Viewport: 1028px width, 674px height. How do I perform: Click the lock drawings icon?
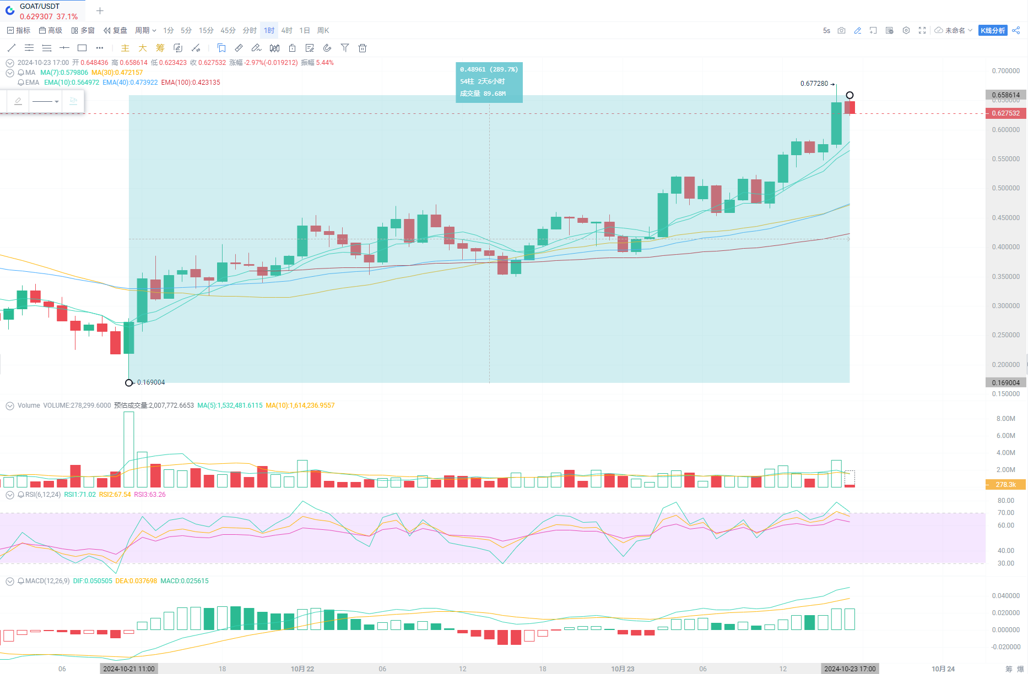(292, 48)
